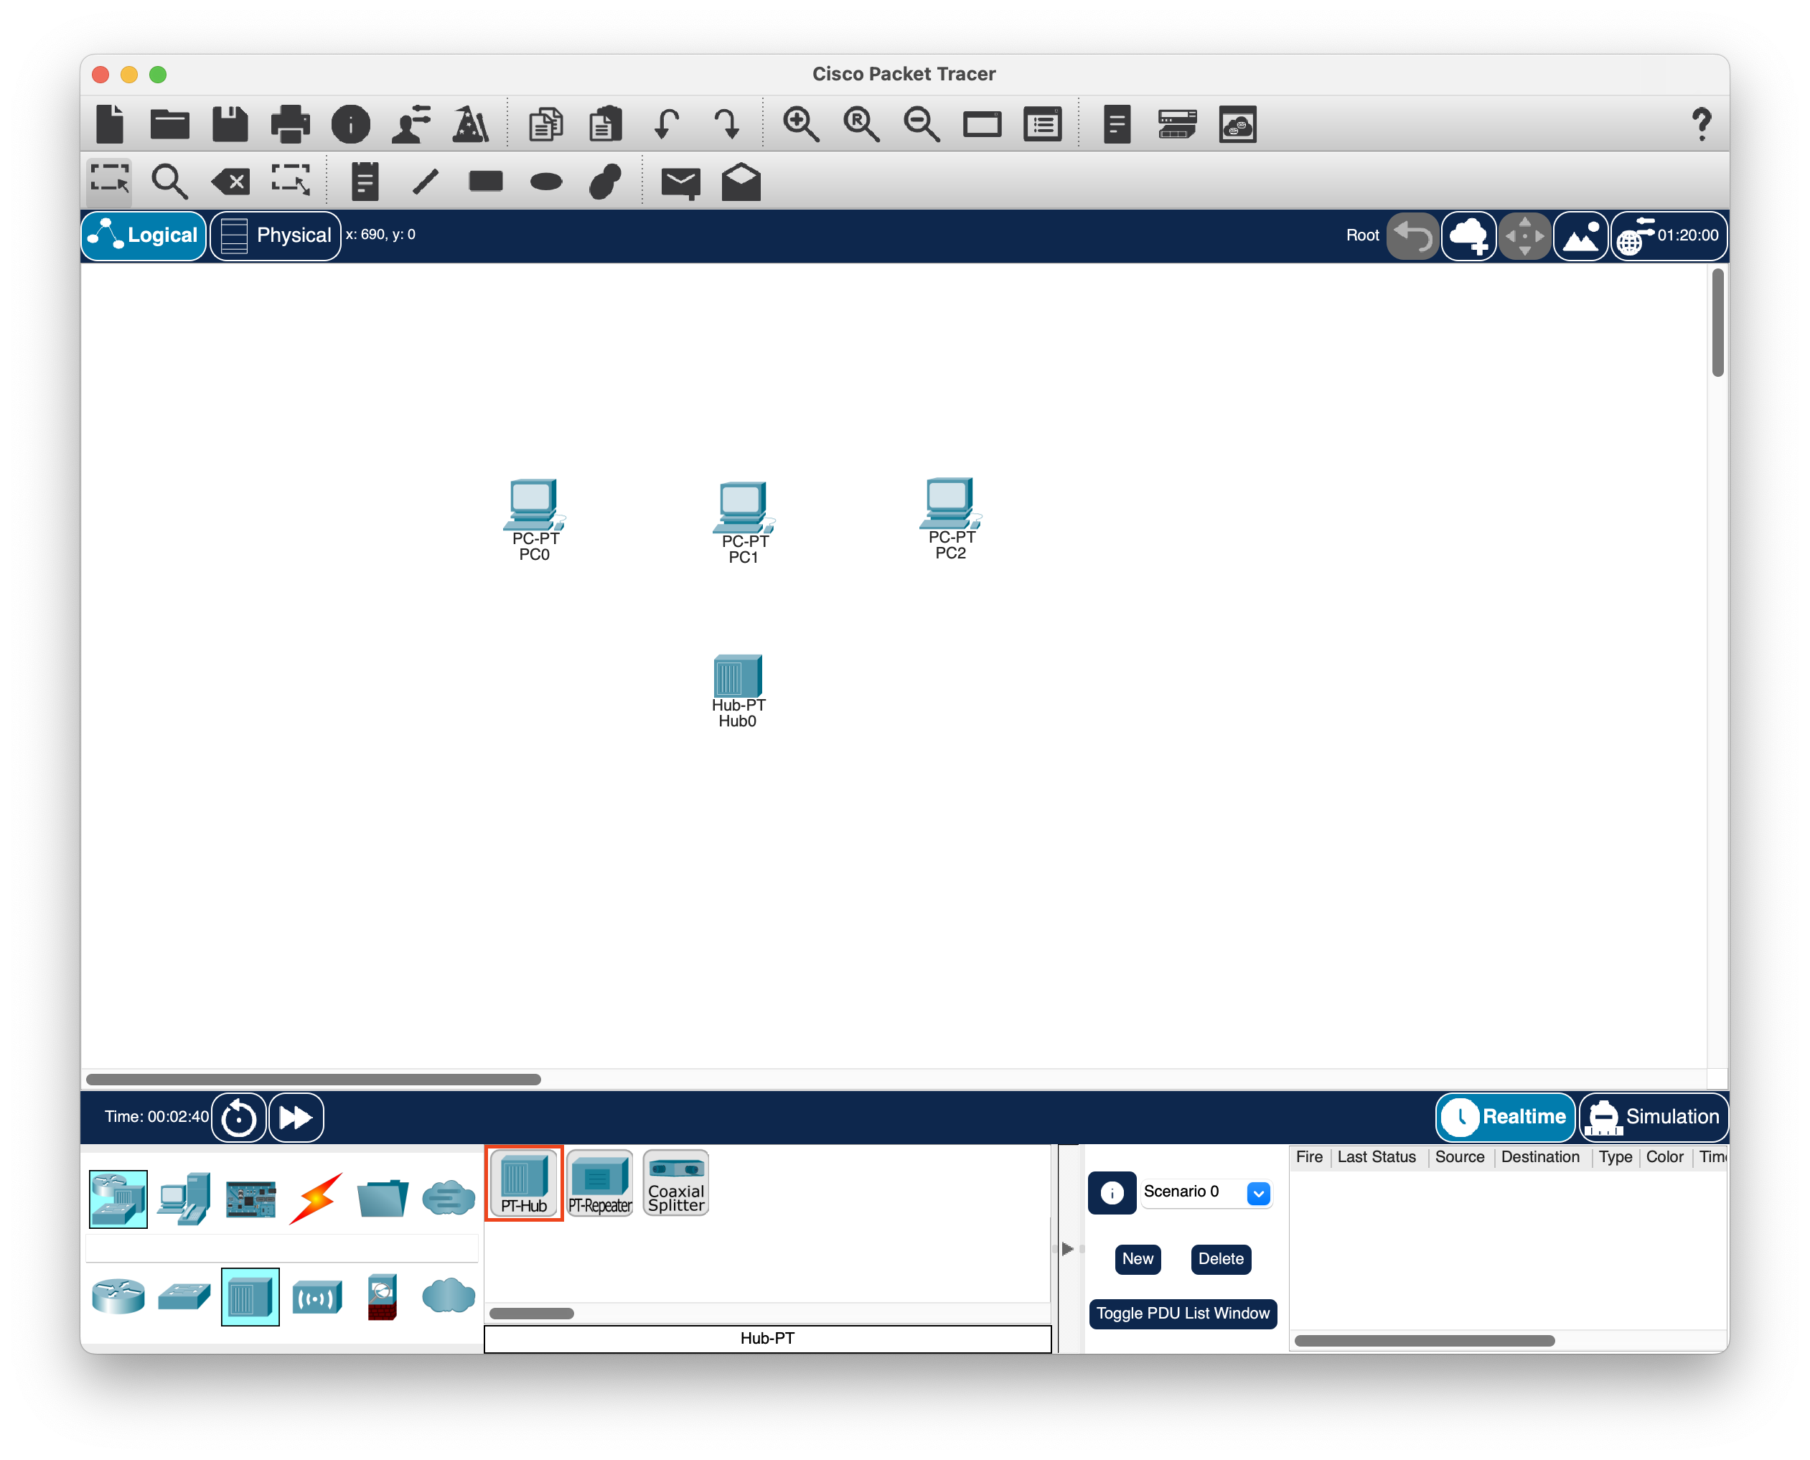Image resolution: width=1810 pixels, height=1460 pixels.
Task: Choose the Connections lightning bolt category
Action: pyautogui.click(x=316, y=1199)
